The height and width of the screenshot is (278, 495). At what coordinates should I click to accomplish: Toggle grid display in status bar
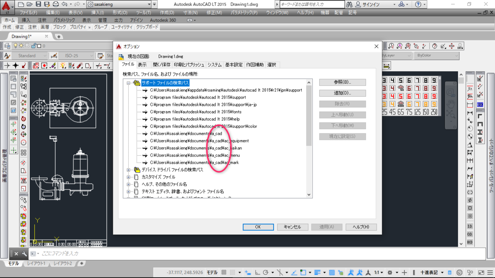tap(224, 273)
